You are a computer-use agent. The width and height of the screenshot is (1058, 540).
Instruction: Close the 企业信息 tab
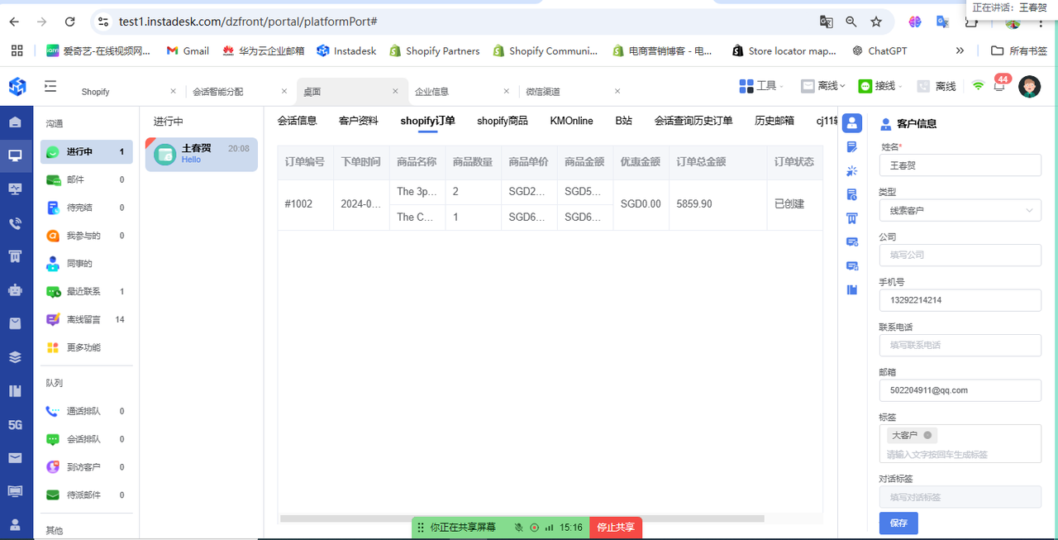click(x=506, y=91)
